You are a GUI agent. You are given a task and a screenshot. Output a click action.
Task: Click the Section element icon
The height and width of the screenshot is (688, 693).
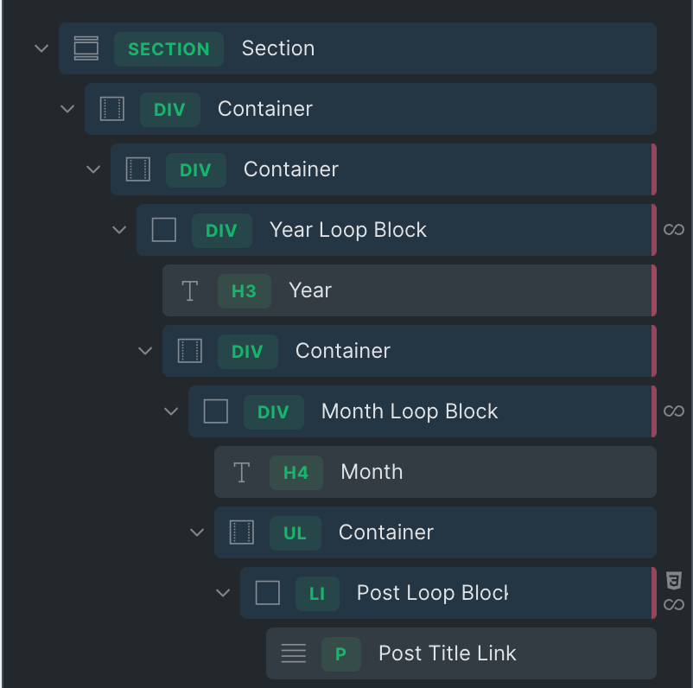tap(86, 48)
